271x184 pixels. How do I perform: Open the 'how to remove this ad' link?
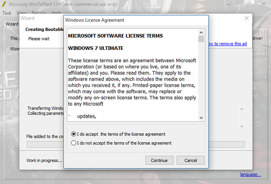point(228,44)
